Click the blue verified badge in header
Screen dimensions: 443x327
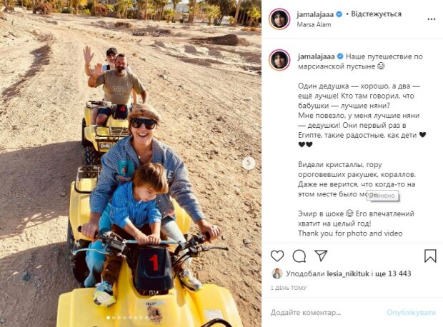coord(339,14)
